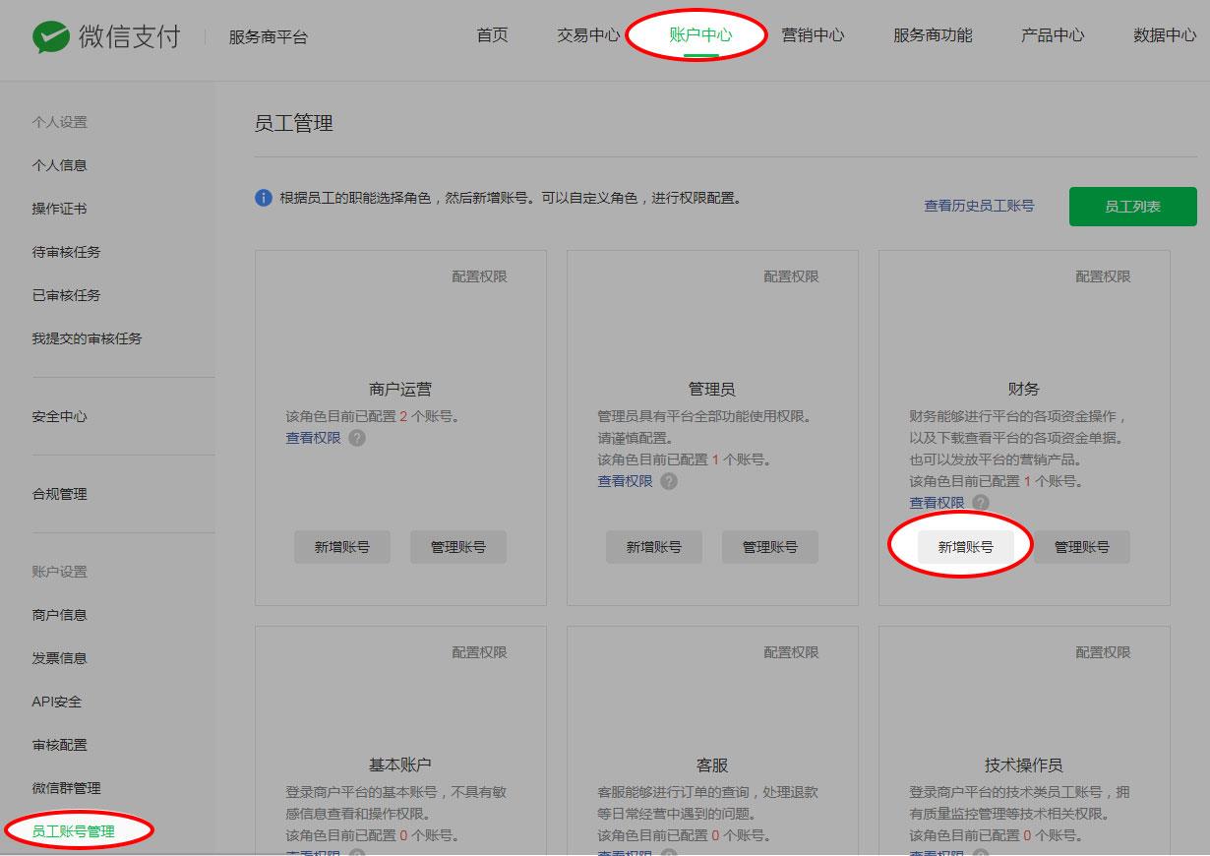The height and width of the screenshot is (856, 1210).
Task: Click 管理账号 under the 管理员 role
Action: [769, 547]
